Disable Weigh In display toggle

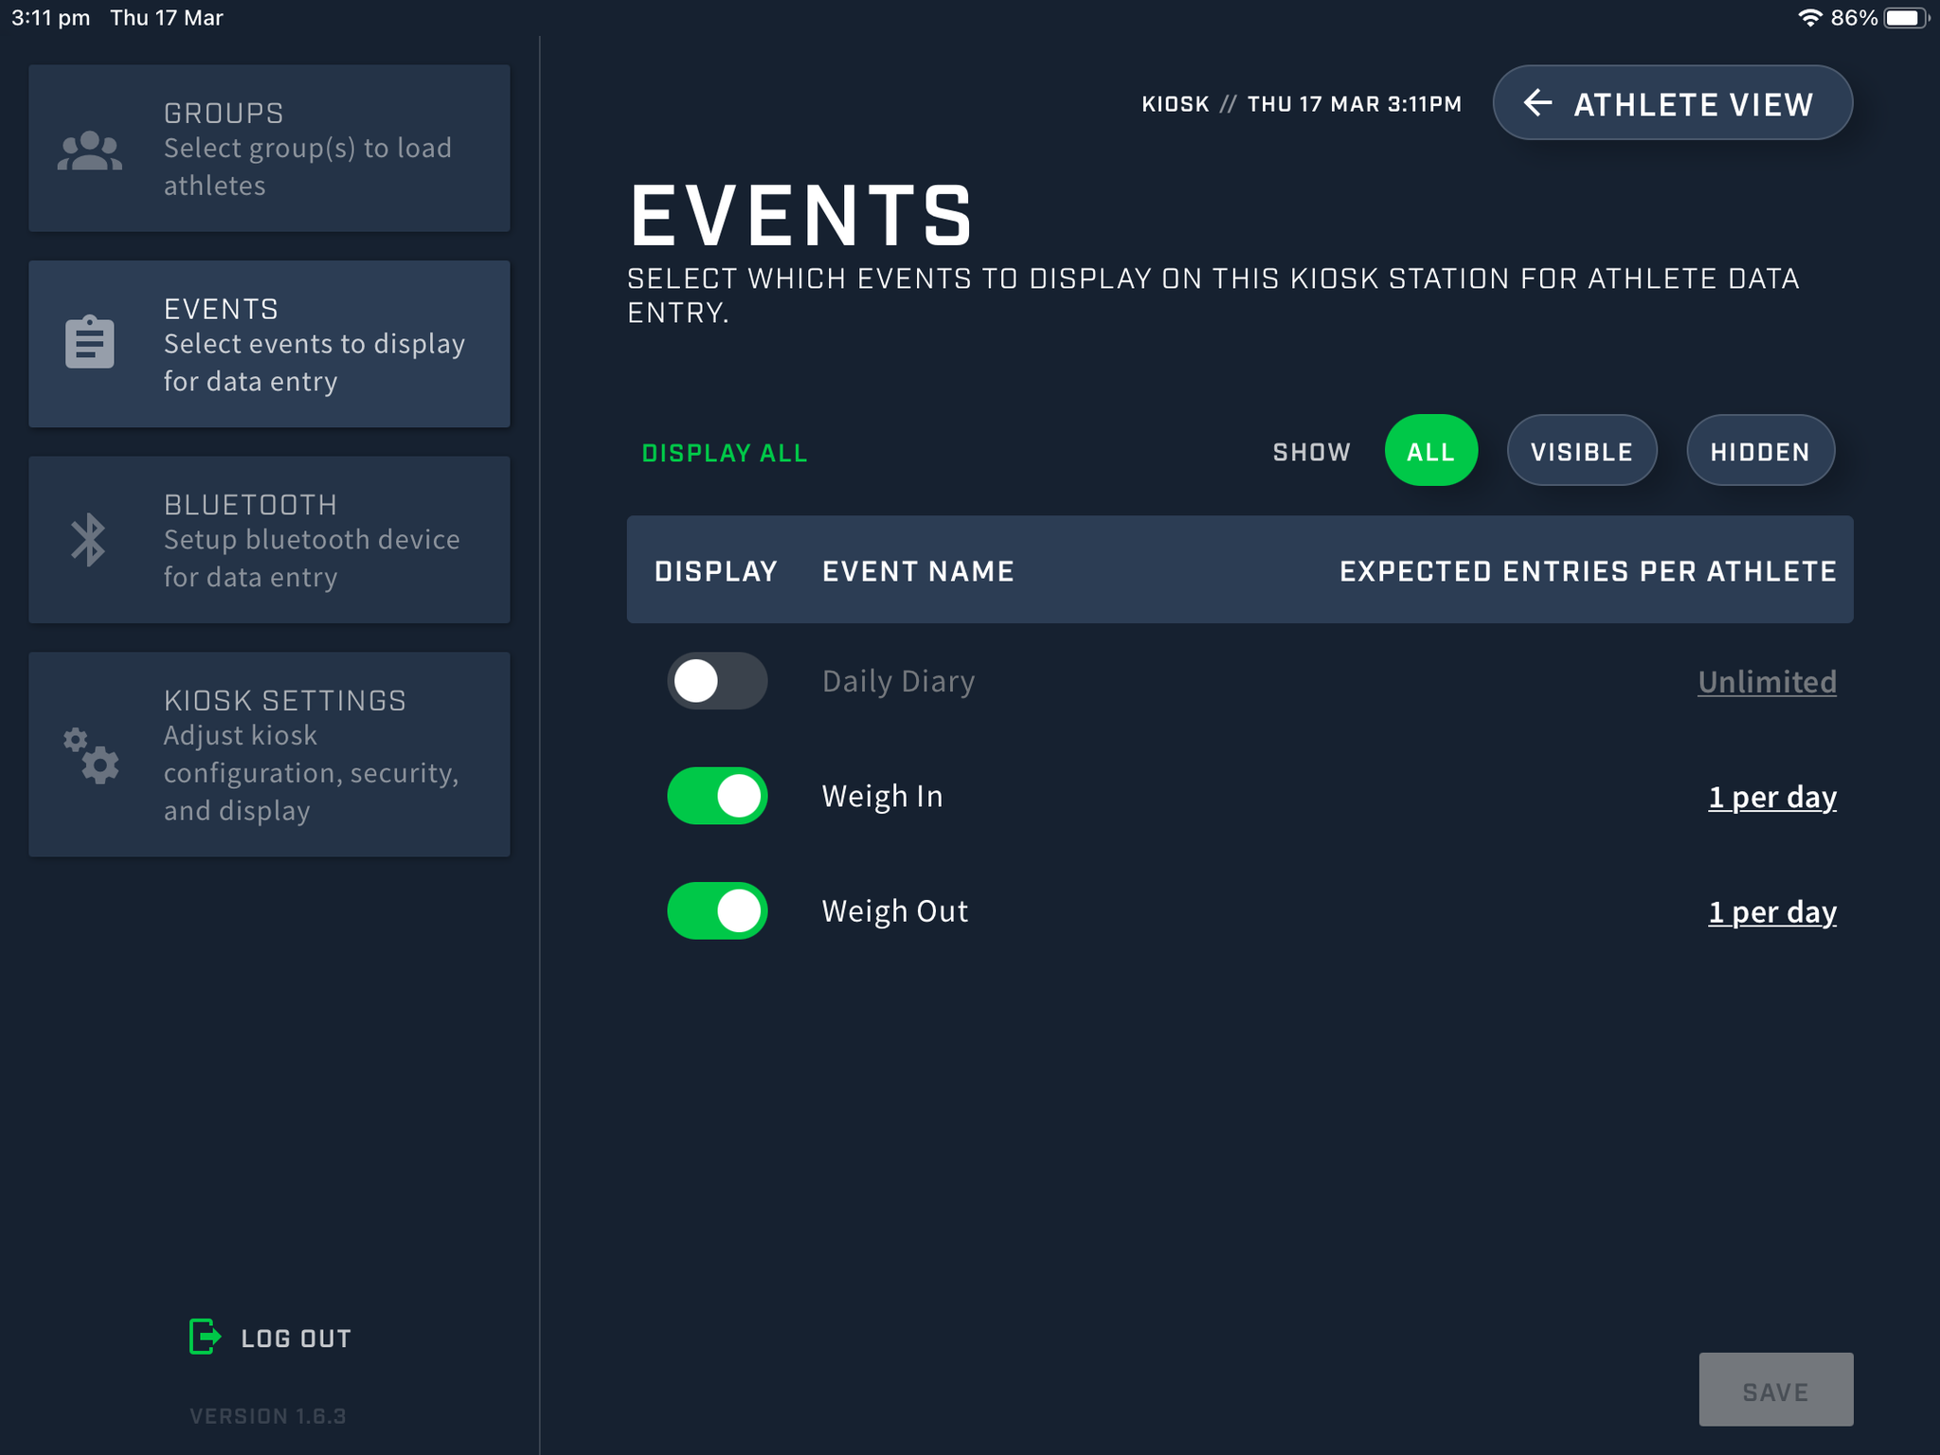717,796
